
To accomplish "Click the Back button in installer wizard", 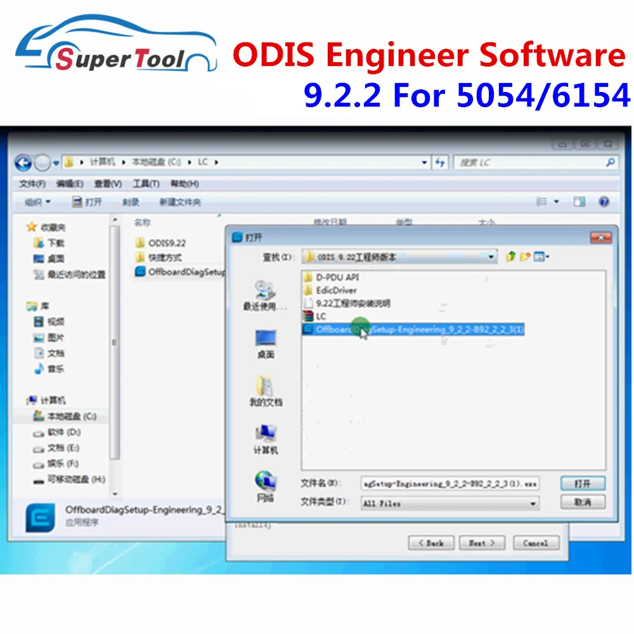I will (x=431, y=543).
